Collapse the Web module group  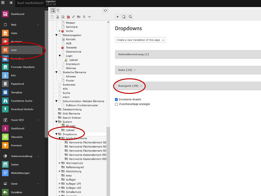(38, 25)
